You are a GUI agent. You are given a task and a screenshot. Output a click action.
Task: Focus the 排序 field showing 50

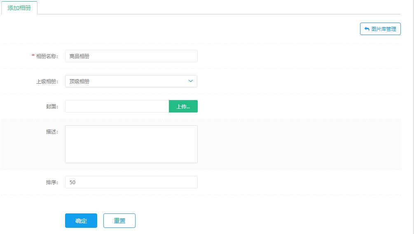click(x=131, y=182)
